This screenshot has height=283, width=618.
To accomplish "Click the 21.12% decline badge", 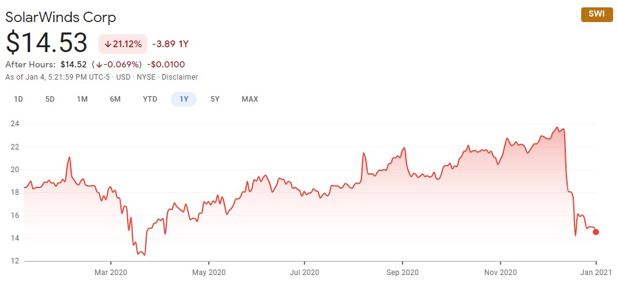I will (123, 44).
